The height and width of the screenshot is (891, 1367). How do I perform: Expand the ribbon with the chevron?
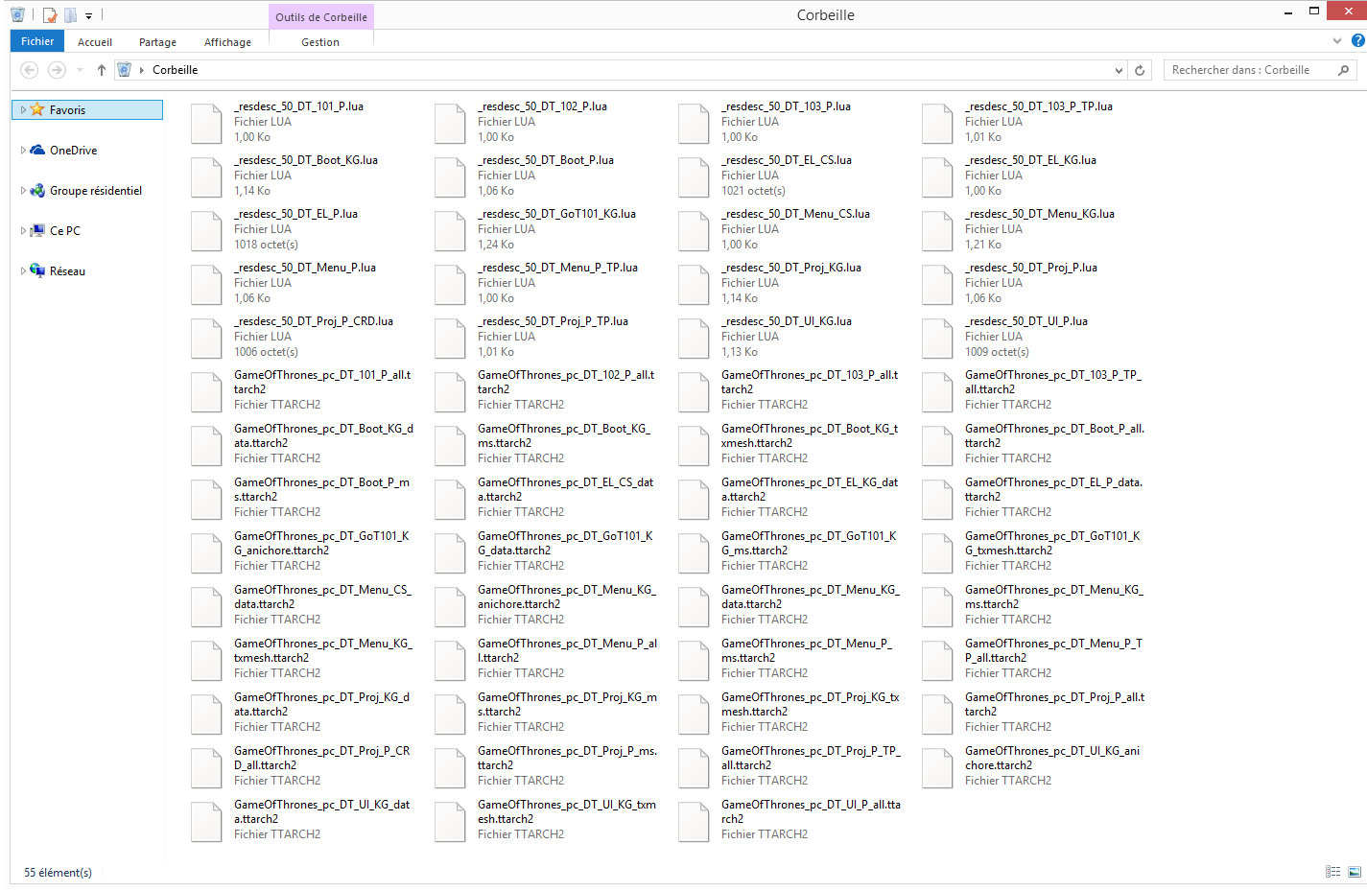tap(1337, 41)
